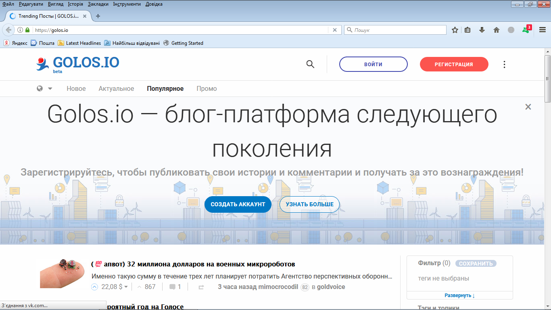Expand the dropdown arrow beside globe

tap(50, 88)
